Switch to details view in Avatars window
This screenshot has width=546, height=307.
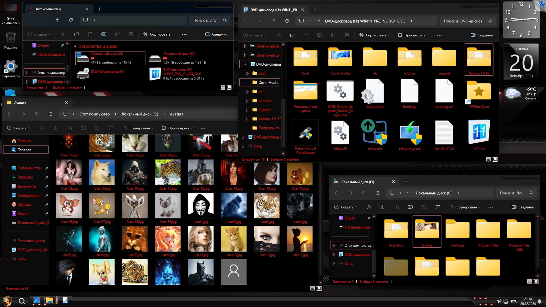pos(312,288)
